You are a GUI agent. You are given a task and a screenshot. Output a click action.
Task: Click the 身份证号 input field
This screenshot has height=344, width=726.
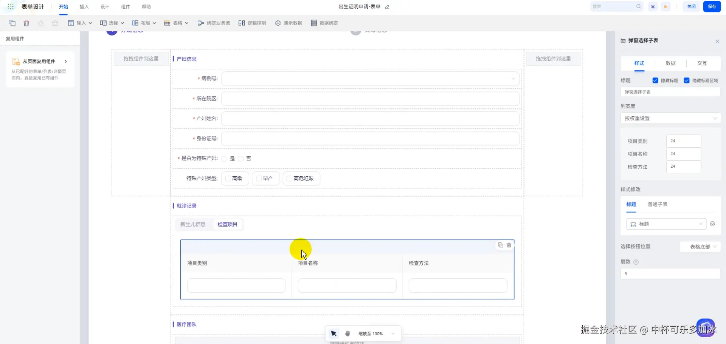tap(370, 139)
